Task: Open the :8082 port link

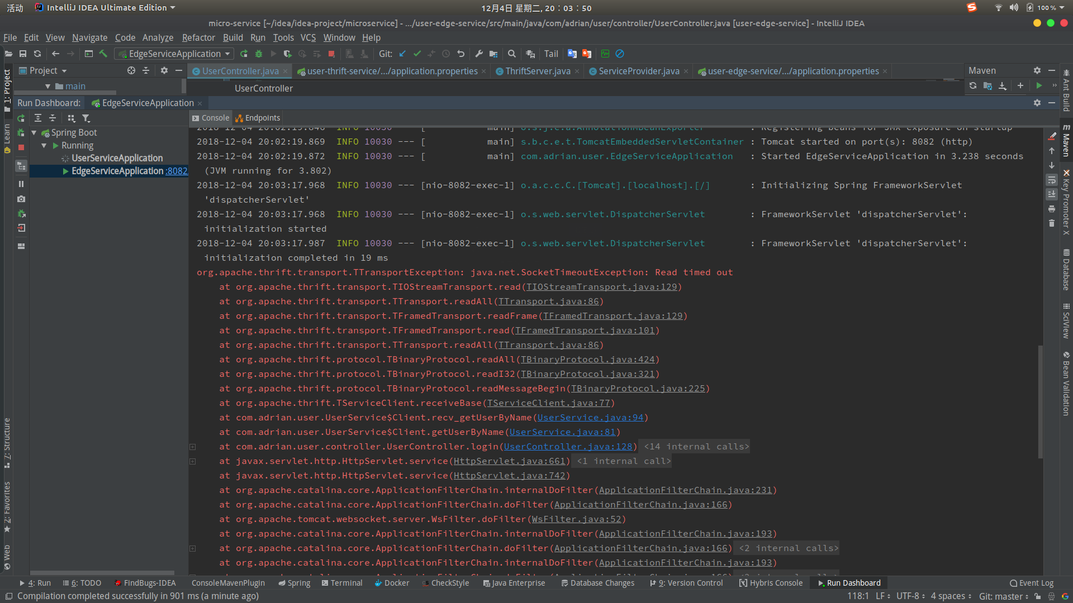Action: (x=177, y=171)
